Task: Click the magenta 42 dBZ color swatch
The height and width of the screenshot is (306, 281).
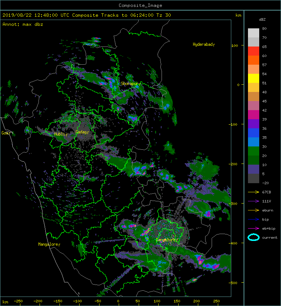Action: coord(253,115)
